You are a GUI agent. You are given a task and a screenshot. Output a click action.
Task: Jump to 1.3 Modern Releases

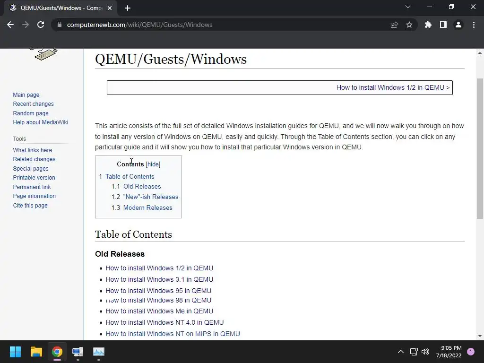pyautogui.click(x=148, y=208)
